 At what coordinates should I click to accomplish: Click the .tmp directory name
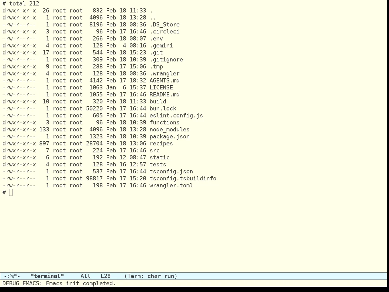point(156,67)
